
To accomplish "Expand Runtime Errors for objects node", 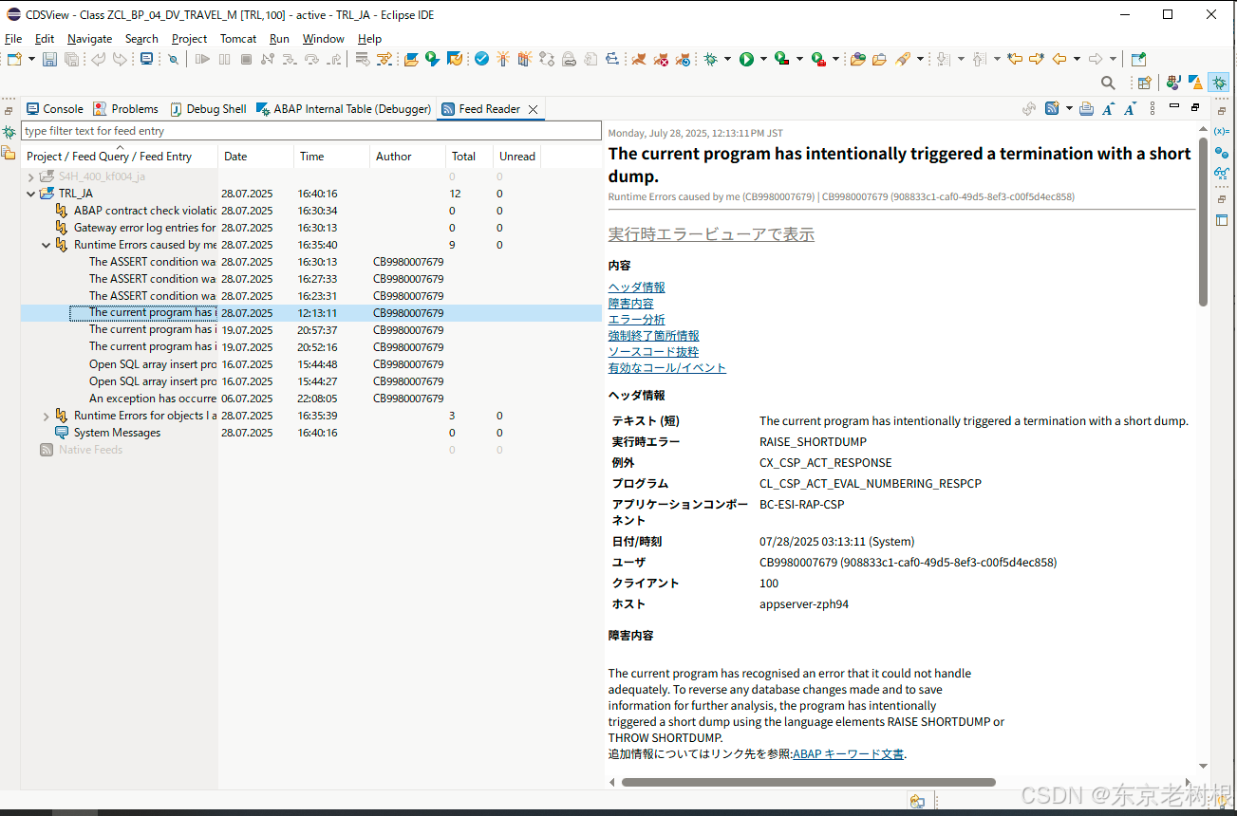I will (47, 416).
